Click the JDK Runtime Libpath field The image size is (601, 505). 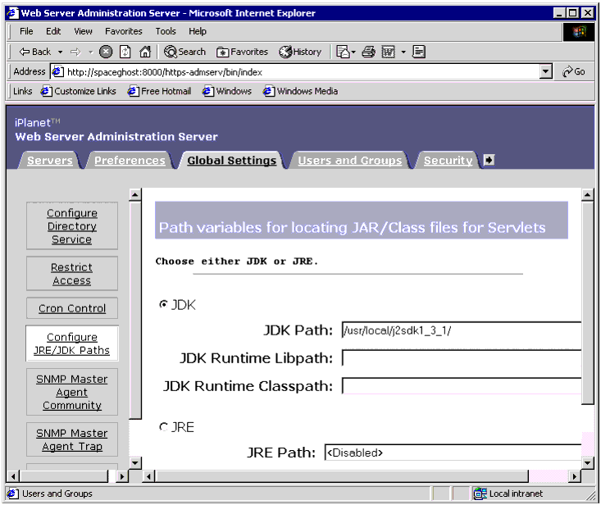click(x=462, y=358)
